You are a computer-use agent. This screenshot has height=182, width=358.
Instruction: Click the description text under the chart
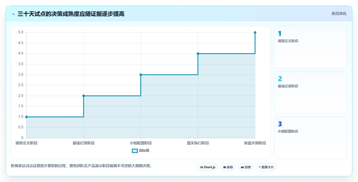[x=82, y=166]
